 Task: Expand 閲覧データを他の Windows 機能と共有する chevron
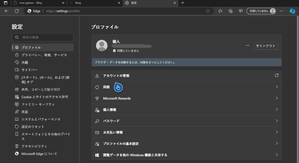tap(277, 155)
